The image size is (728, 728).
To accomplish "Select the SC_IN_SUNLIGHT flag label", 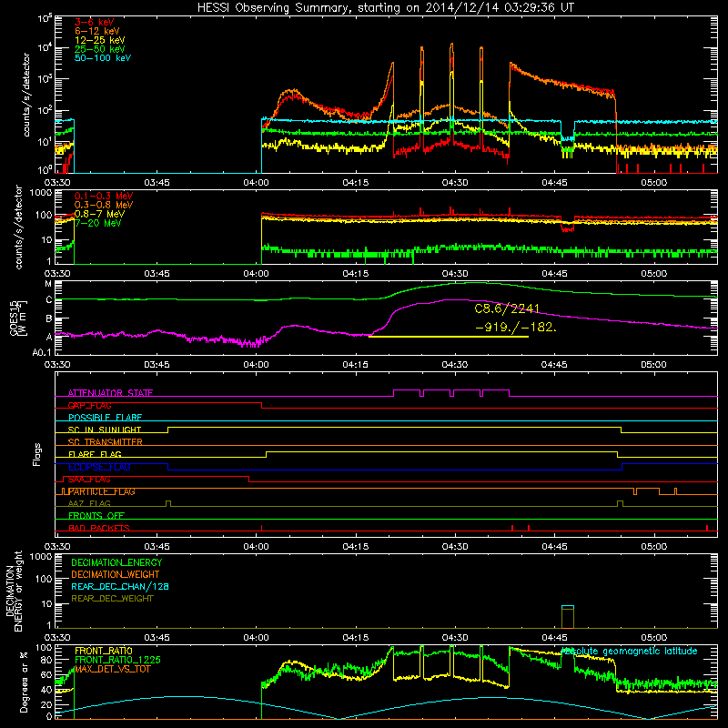I will (x=105, y=430).
